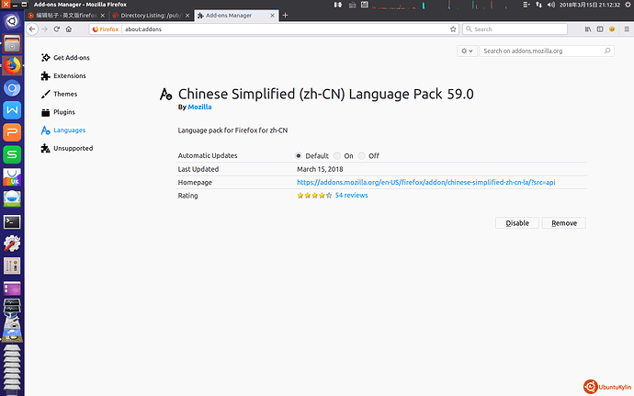Open the Get Add-ons section
The width and height of the screenshot is (634, 396).
click(x=70, y=58)
